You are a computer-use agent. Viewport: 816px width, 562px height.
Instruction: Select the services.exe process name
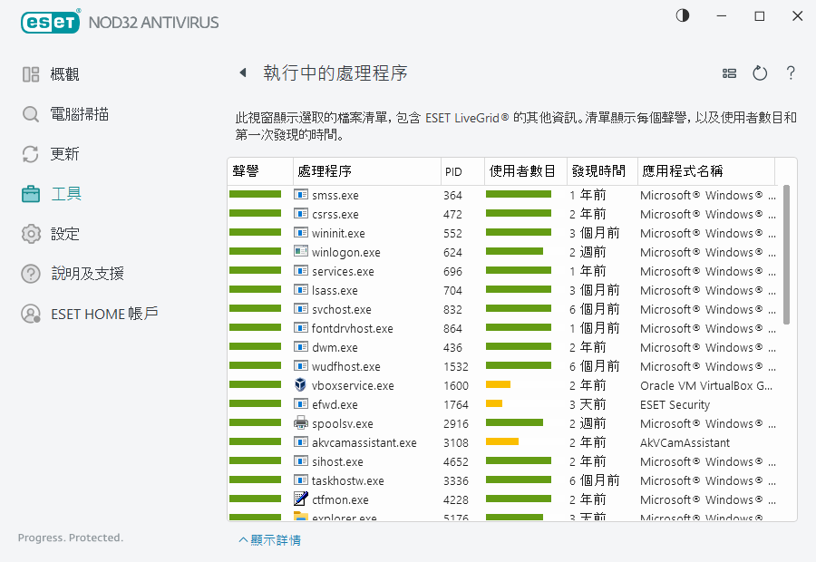click(343, 272)
